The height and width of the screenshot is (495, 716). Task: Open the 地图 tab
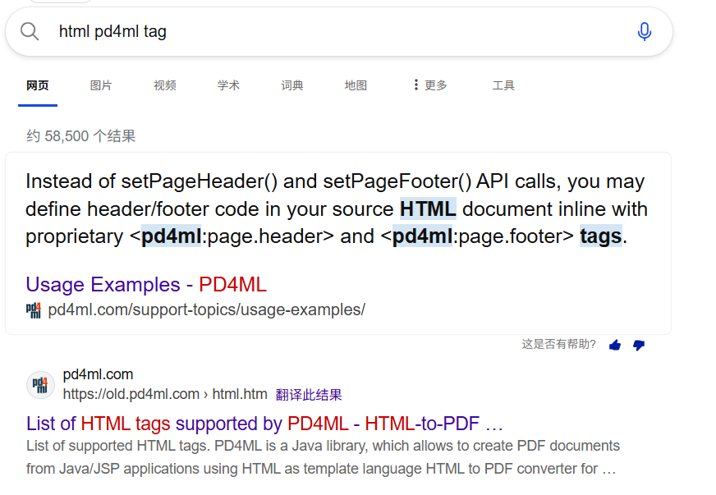point(356,85)
